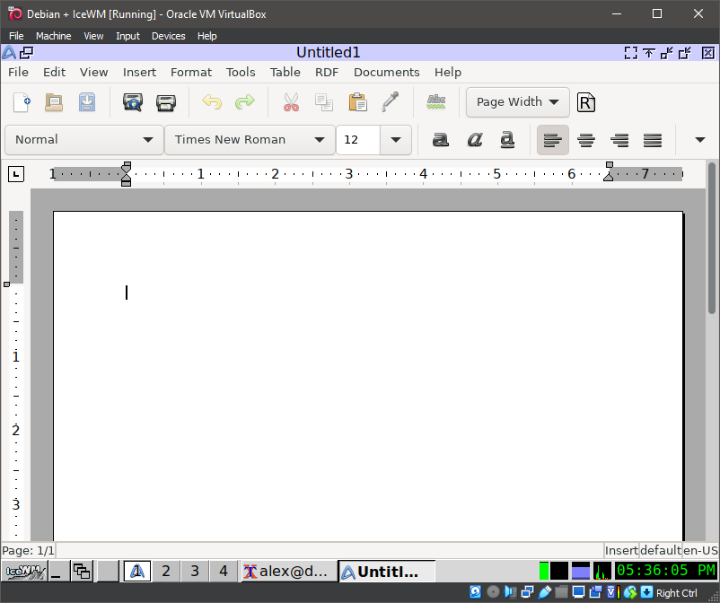Open Print Preview from the toolbar
This screenshot has height=603, width=720.
(x=133, y=102)
